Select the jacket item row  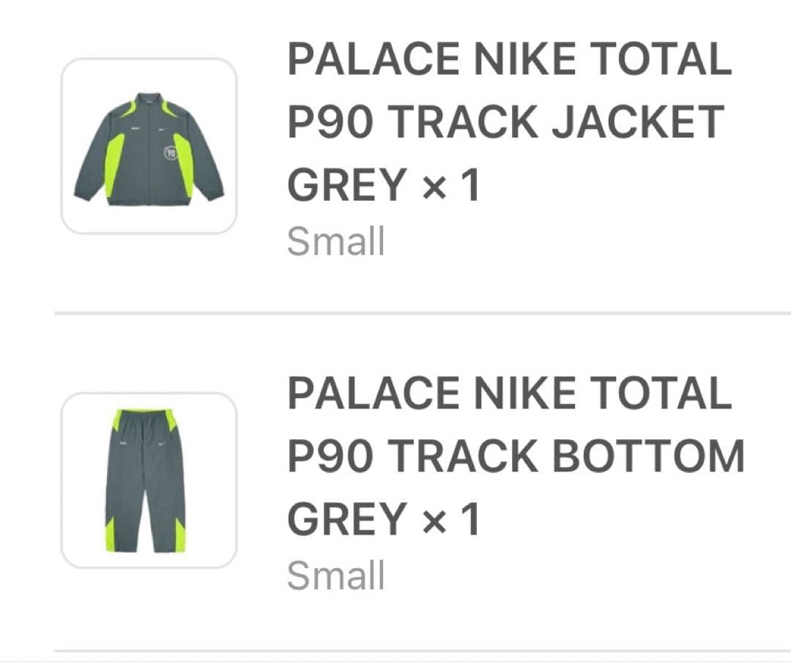tap(395, 146)
